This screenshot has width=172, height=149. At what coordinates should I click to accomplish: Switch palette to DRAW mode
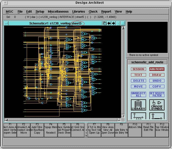(157, 75)
